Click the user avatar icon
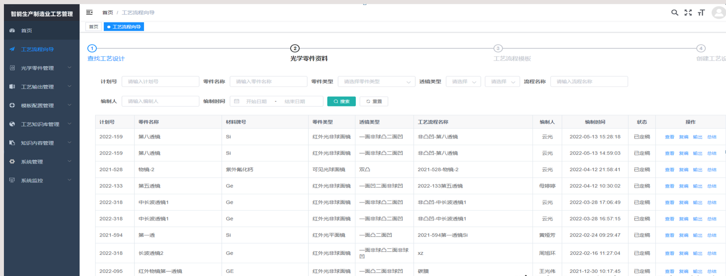Image resolution: width=726 pixels, height=276 pixels. point(719,13)
